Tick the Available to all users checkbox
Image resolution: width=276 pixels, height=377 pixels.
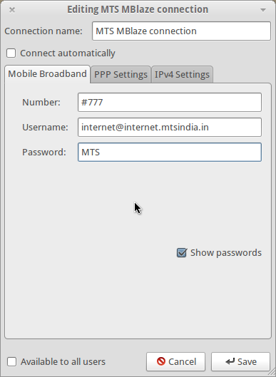click(x=12, y=361)
